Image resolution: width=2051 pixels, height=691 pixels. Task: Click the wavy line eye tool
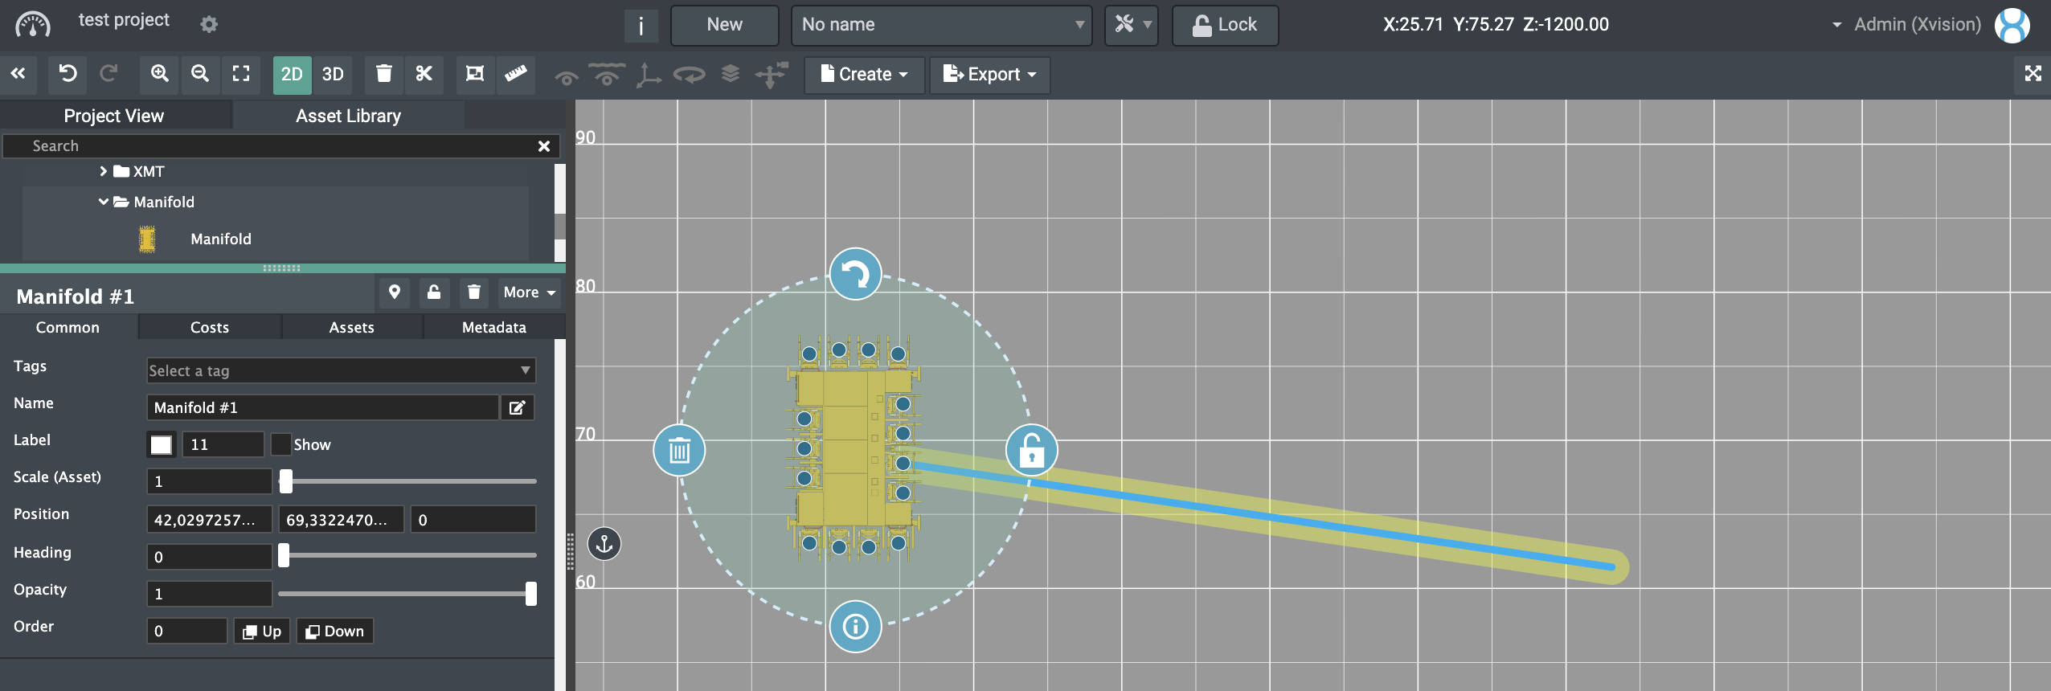pos(607,74)
